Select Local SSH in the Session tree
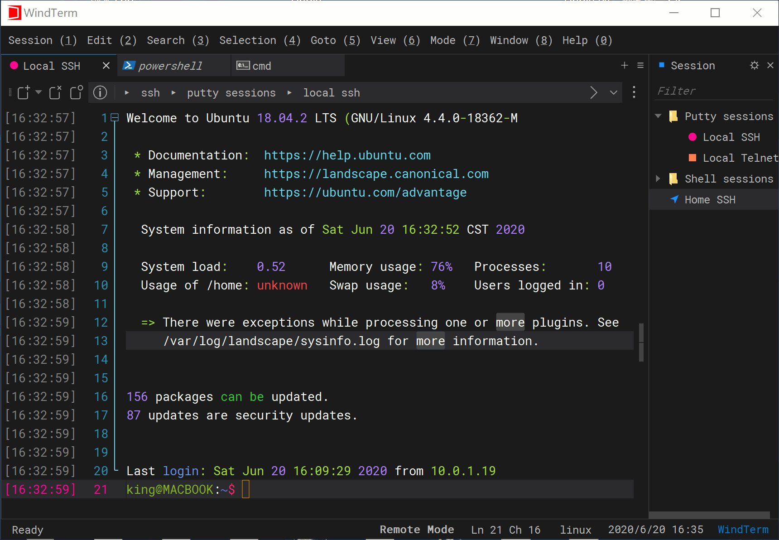 click(x=731, y=137)
